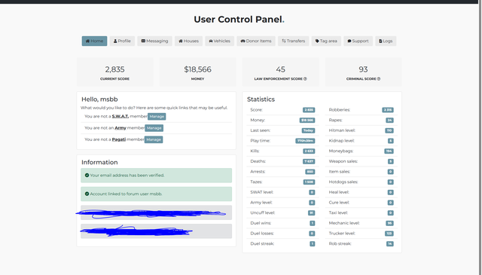Switch to the Vehicles tab
The height and width of the screenshot is (275, 482).
219,41
